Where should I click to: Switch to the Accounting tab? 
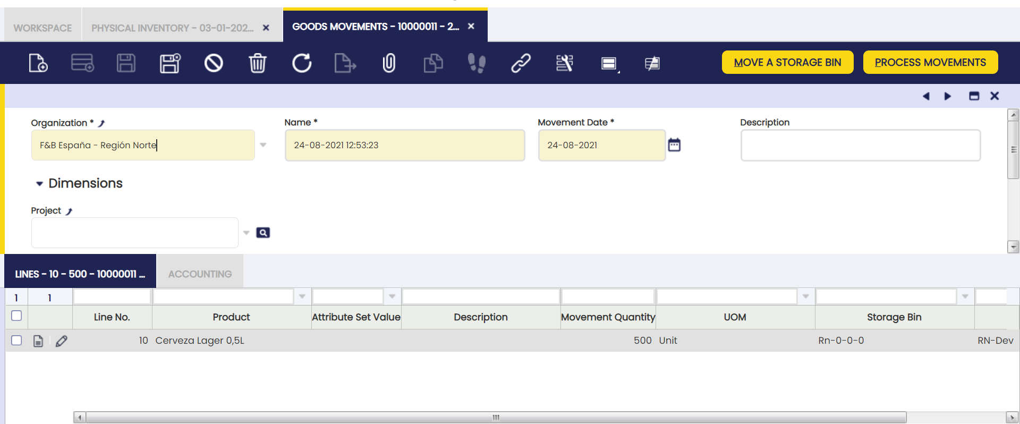pyautogui.click(x=200, y=274)
